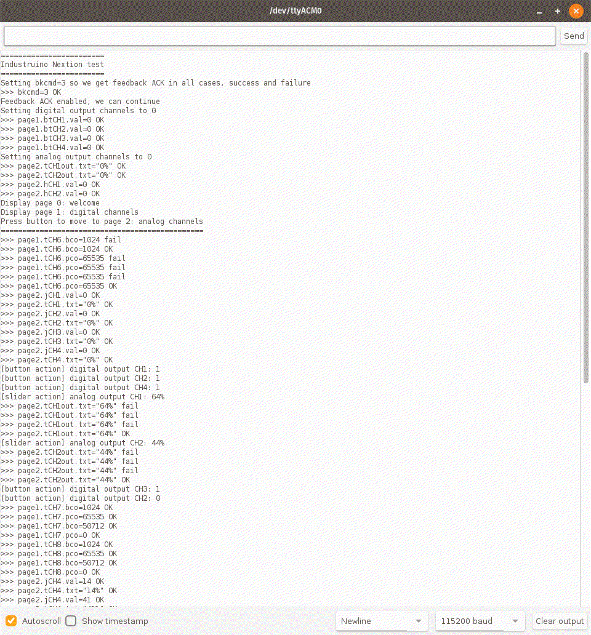Click the Send button
591x635 pixels.
(x=574, y=36)
